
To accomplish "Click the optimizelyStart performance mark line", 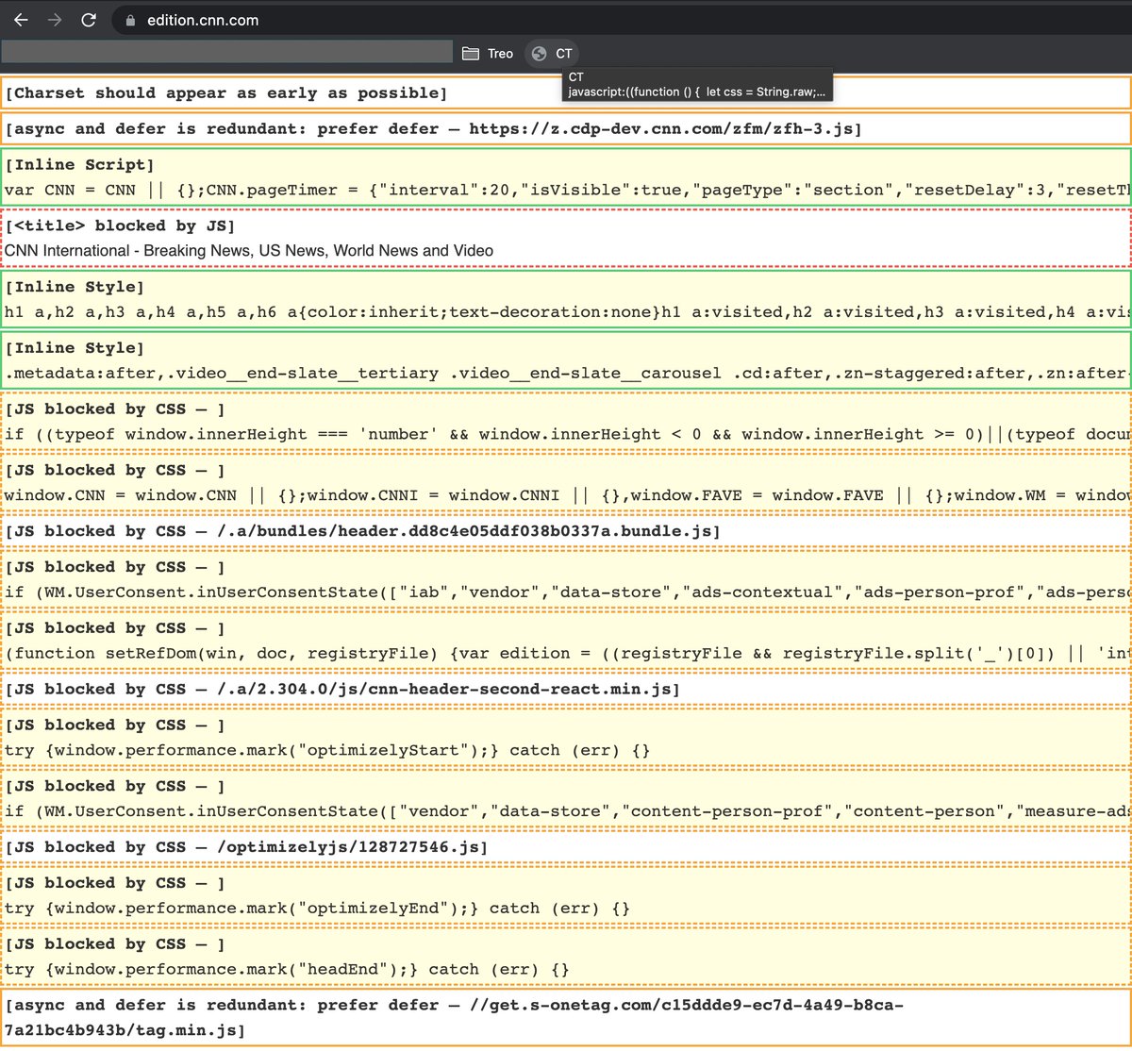I will coord(327,751).
